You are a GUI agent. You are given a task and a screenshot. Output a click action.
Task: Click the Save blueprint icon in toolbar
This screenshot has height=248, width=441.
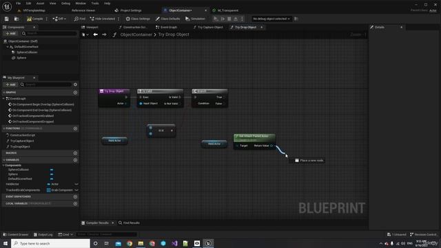(6, 19)
